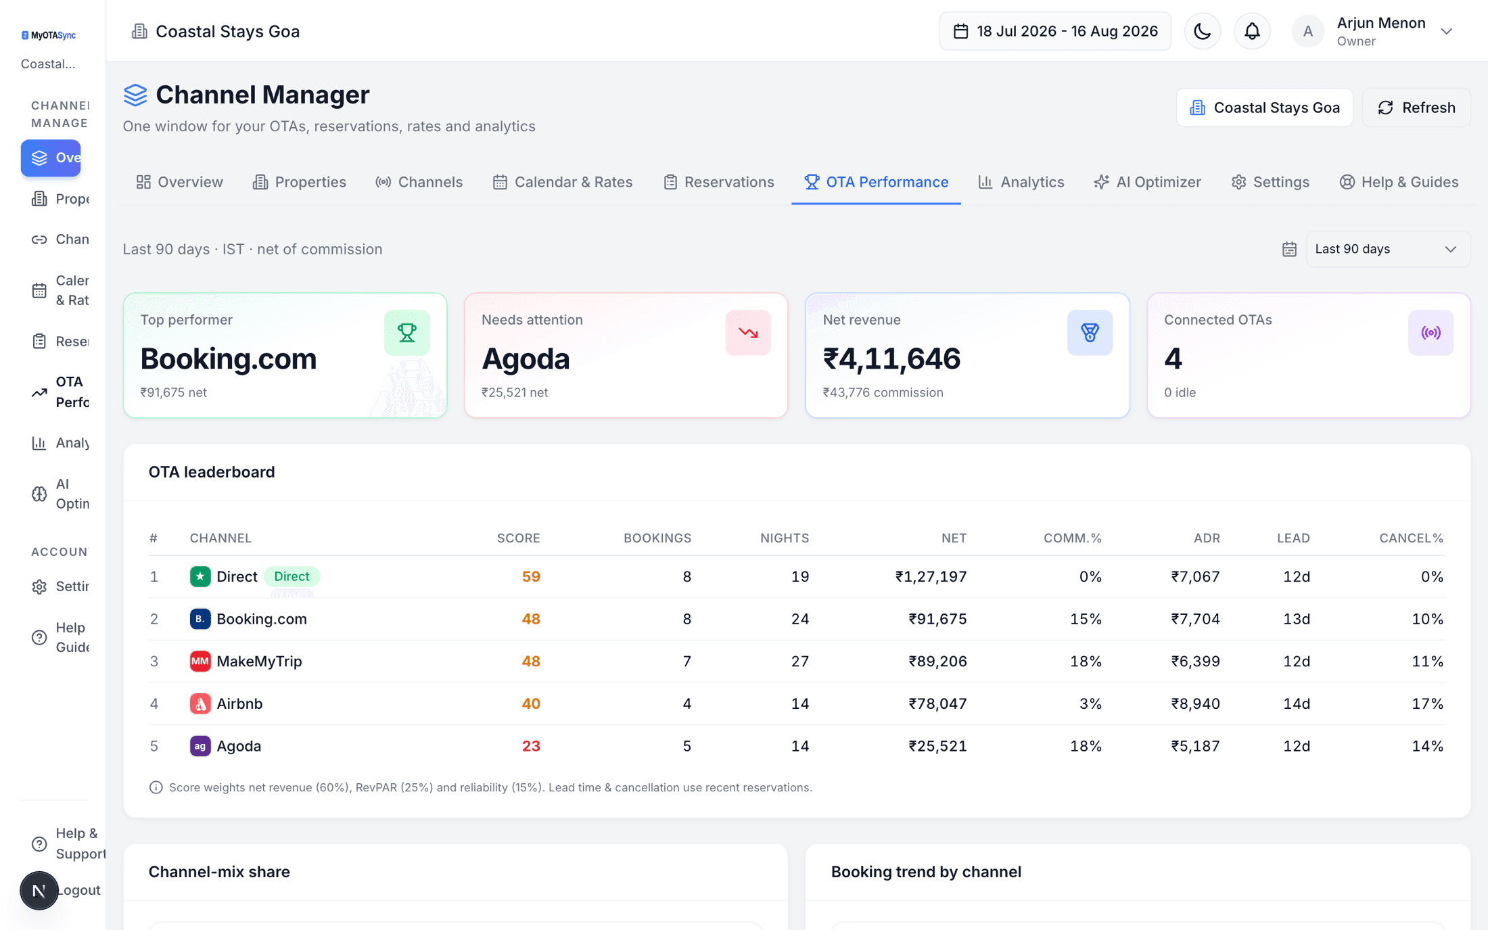Click the Net revenue medal icon
Screen dimensions: 1488x930
[1090, 333]
